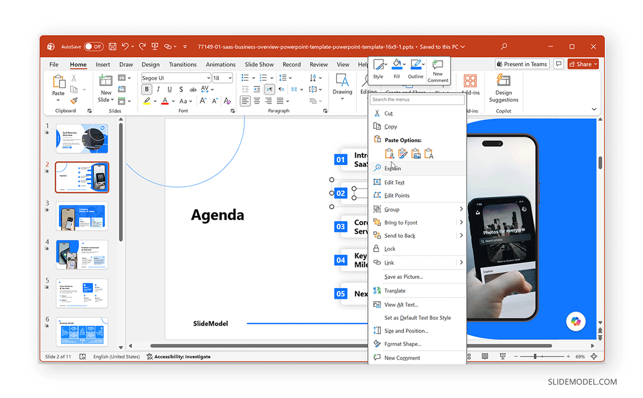
Task: Click Style in the mini toolbar
Action: point(378,70)
